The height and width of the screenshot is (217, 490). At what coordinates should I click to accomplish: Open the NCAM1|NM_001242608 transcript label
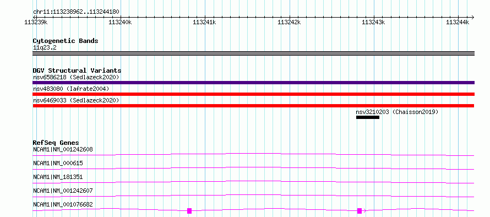(63, 149)
